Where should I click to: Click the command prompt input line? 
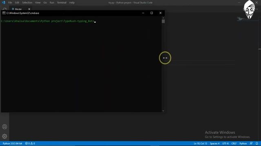(48, 21)
